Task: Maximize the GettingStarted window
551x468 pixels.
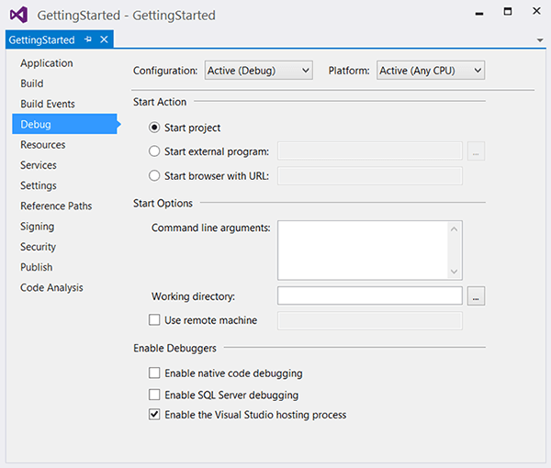Action: click(508, 12)
